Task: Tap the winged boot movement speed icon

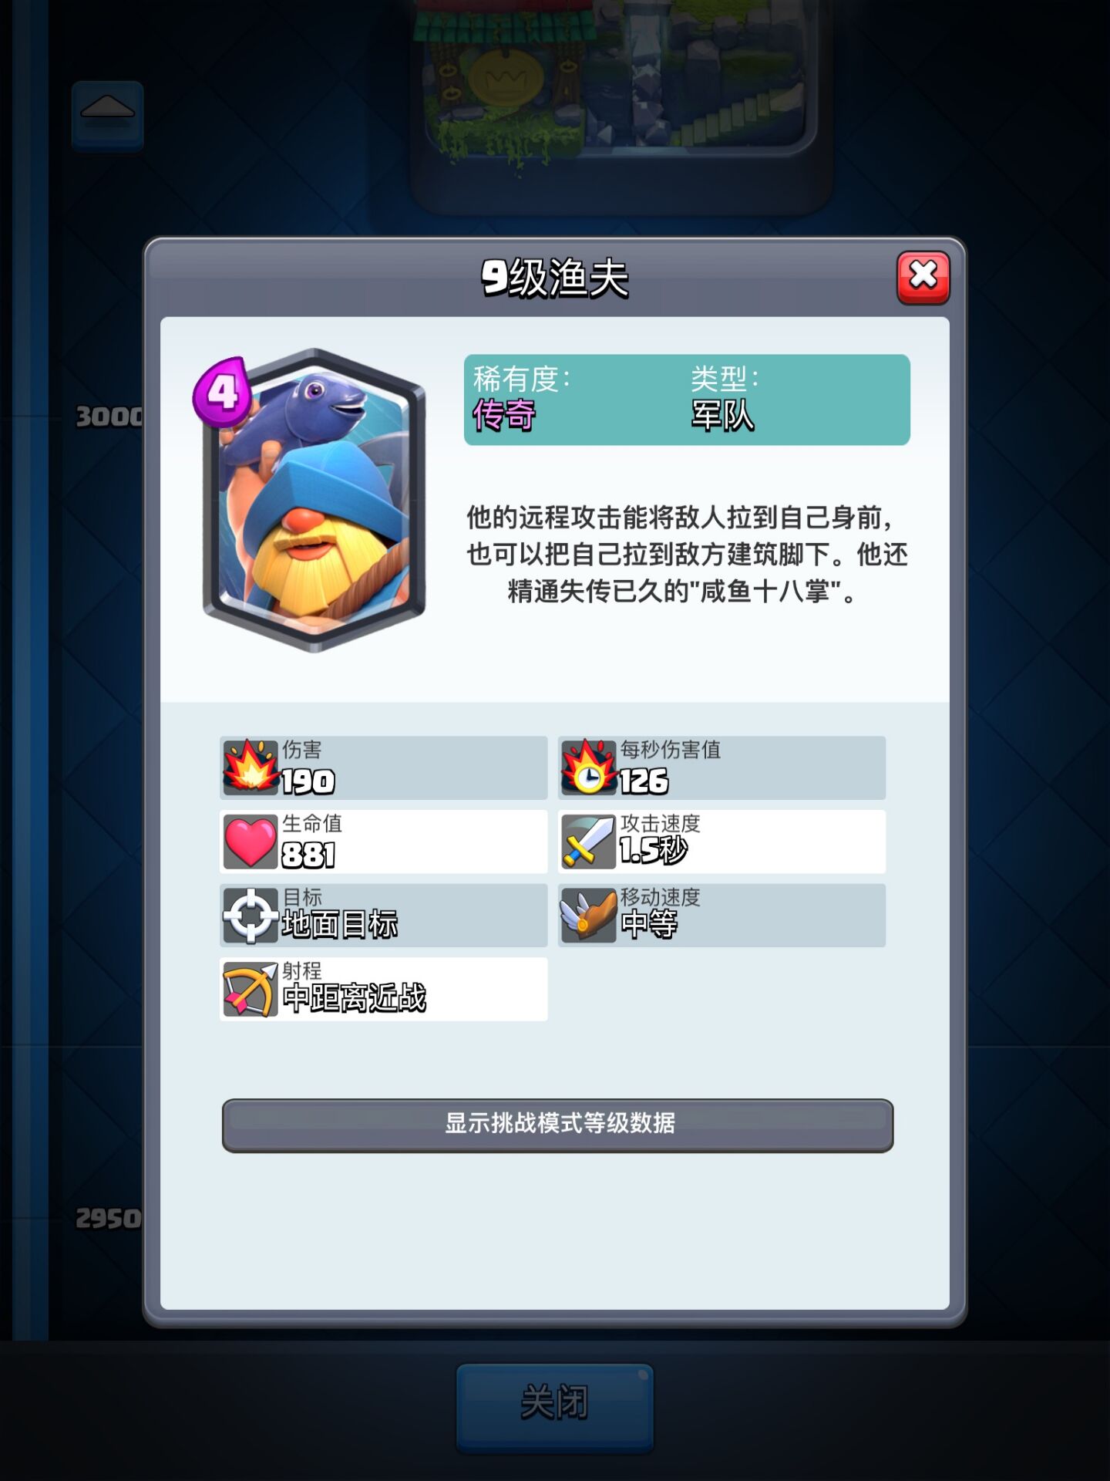Action: (588, 916)
